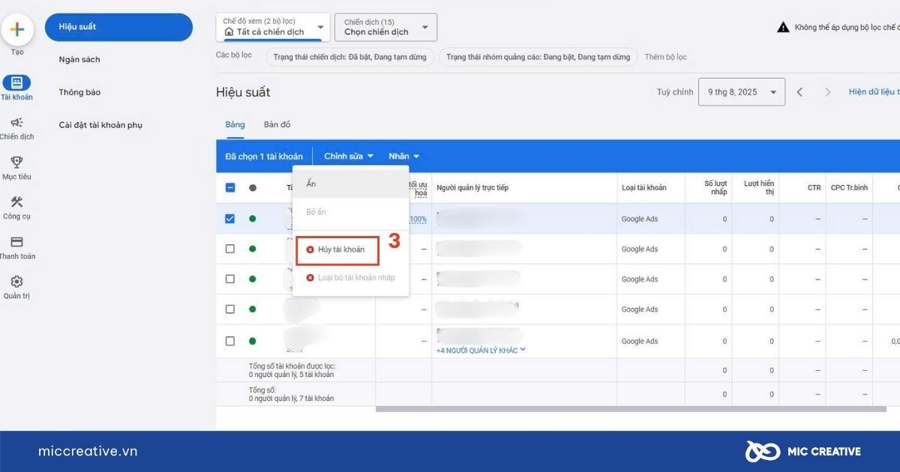Screen dimensions: 900x472
Task: Sort by CPC Tr.bình column header
Action: click(x=849, y=188)
